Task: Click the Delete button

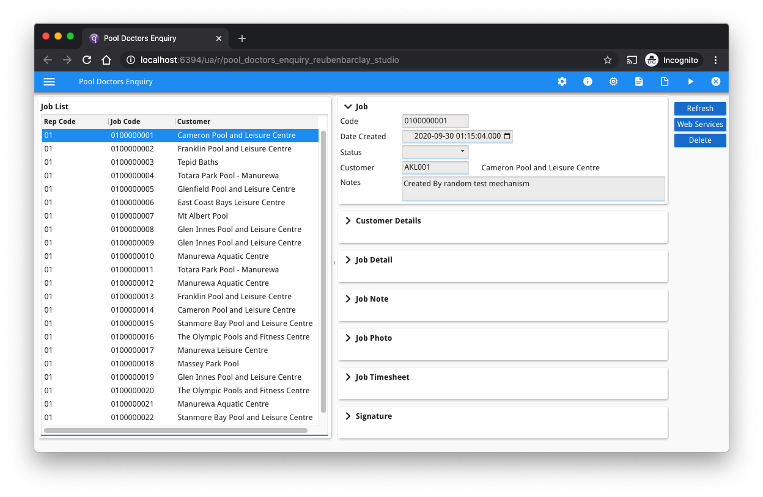Action: (700, 140)
